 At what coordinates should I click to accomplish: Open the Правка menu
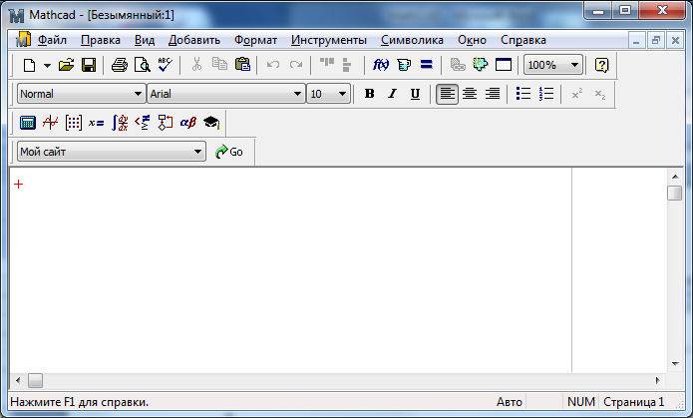click(x=101, y=40)
